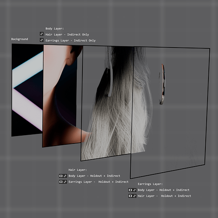The width and height of the screenshot is (218, 218).
Task: Select the 'Earrings Layer - Indirect Only' text
Action: (71, 41)
